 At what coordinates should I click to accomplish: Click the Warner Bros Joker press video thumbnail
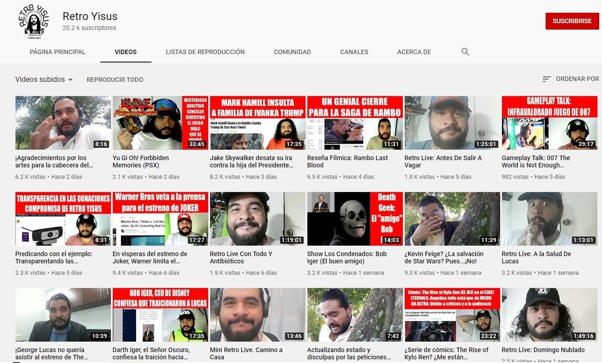click(160, 219)
